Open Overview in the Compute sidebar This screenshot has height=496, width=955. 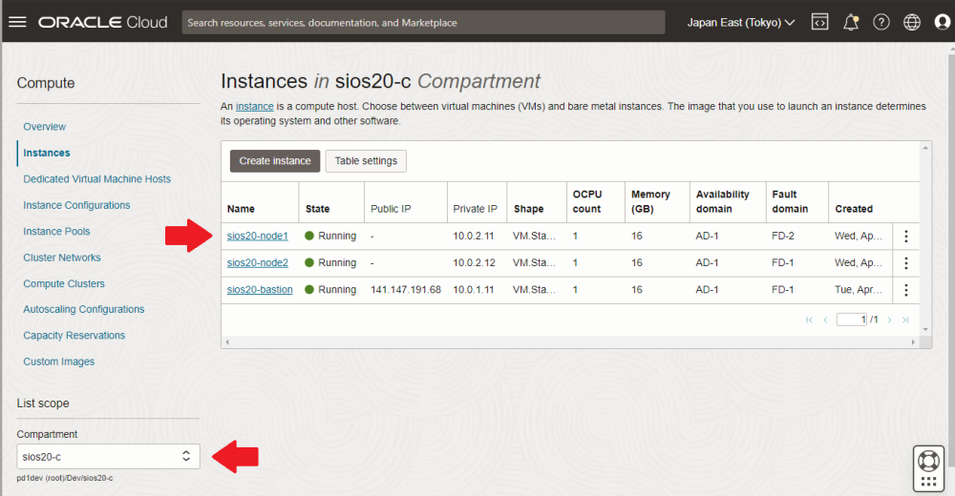[x=45, y=127]
